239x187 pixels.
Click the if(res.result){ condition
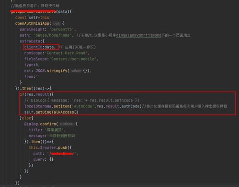(x=37, y=94)
